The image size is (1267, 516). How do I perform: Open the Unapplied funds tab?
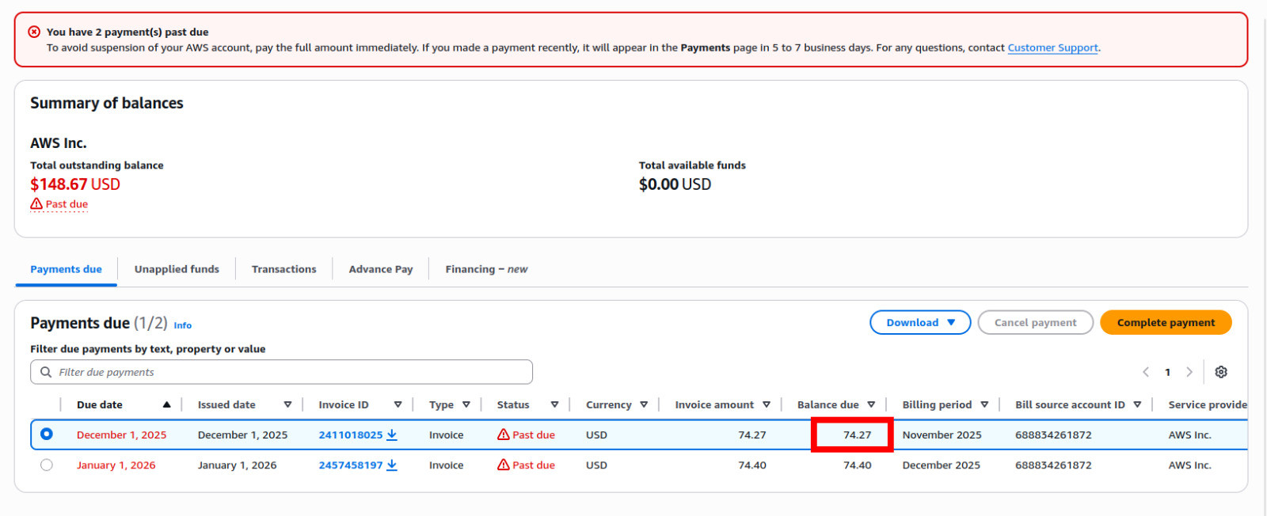(x=177, y=269)
